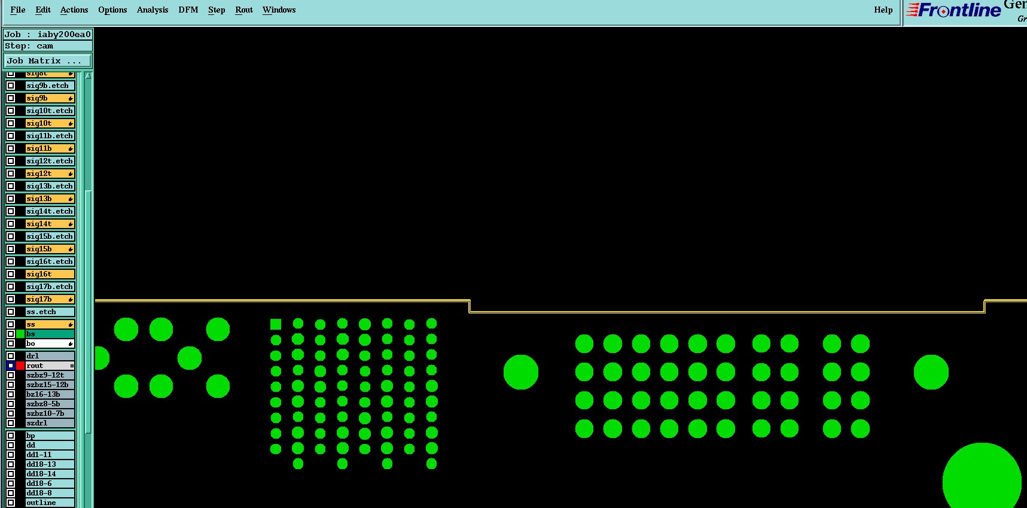Select the szdrl layer name

[x=50, y=423]
